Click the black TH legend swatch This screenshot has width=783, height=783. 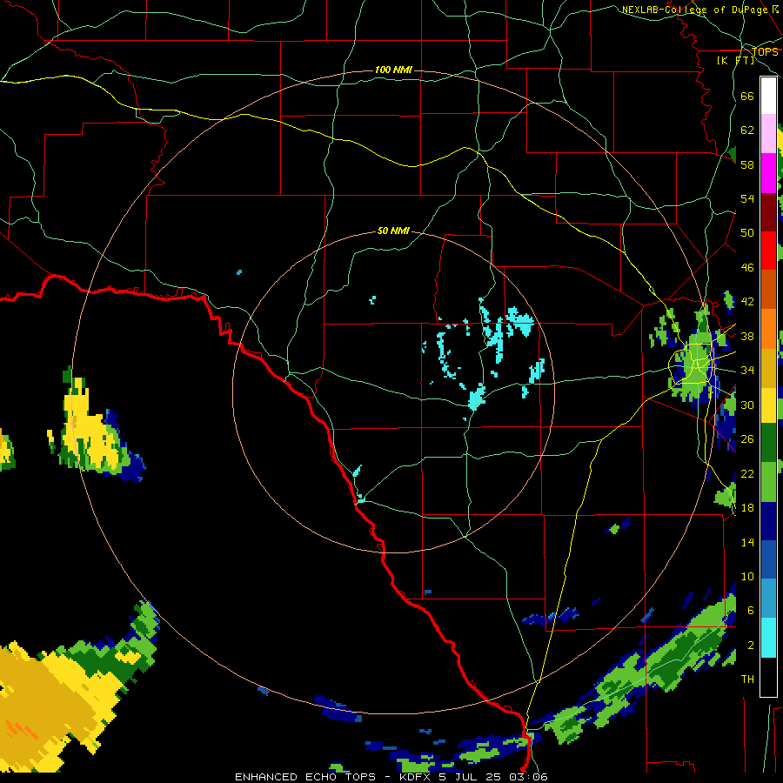pos(768,676)
